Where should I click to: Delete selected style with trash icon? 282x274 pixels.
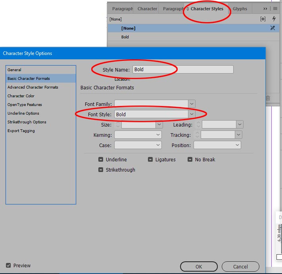click(x=268, y=98)
